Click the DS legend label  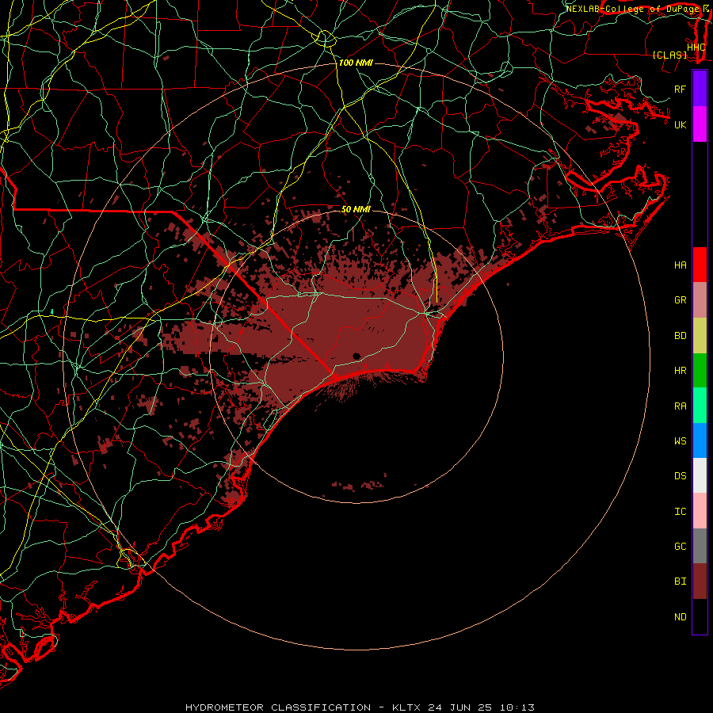(680, 476)
